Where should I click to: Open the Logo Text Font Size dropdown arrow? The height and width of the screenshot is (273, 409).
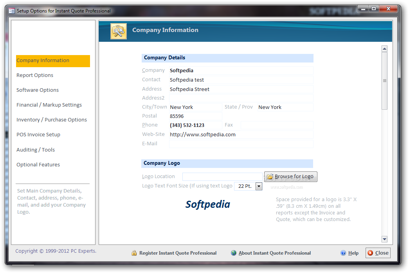click(259, 186)
